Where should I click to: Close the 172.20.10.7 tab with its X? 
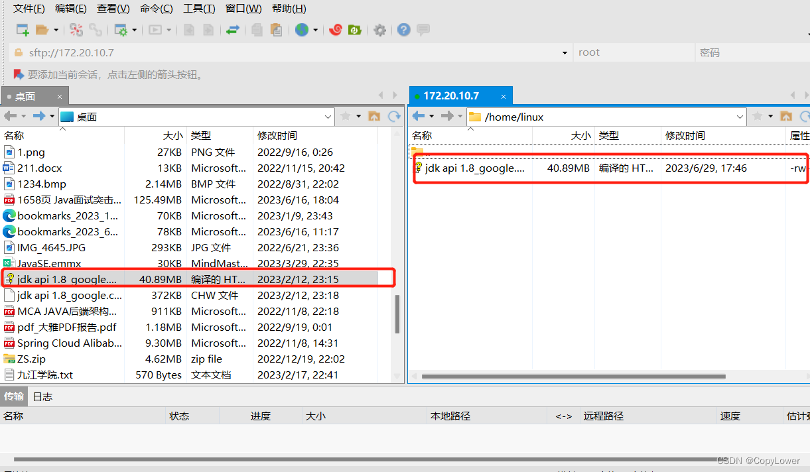click(504, 96)
